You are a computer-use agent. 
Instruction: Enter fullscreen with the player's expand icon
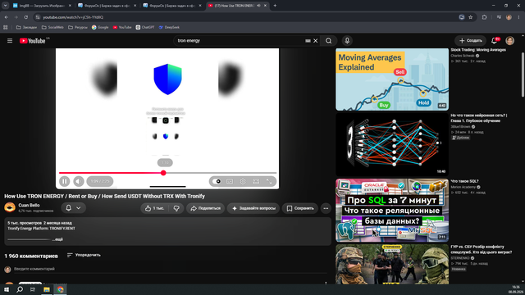click(x=269, y=181)
